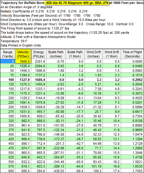Click range cell 300
144x173 pixels.
8,116
